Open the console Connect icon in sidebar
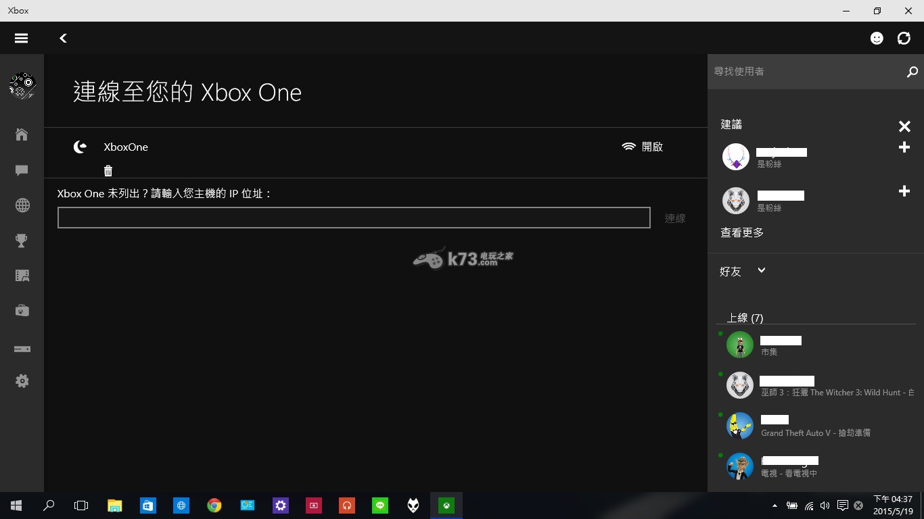The height and width of the screenshot is (519, 924). pos(22,349)
